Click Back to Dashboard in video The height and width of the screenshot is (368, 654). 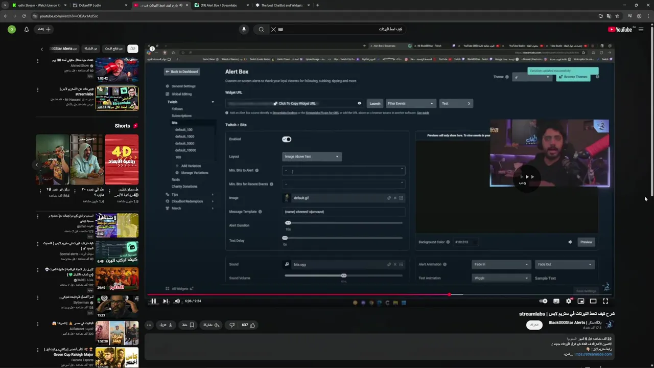[x=182, y=72]
